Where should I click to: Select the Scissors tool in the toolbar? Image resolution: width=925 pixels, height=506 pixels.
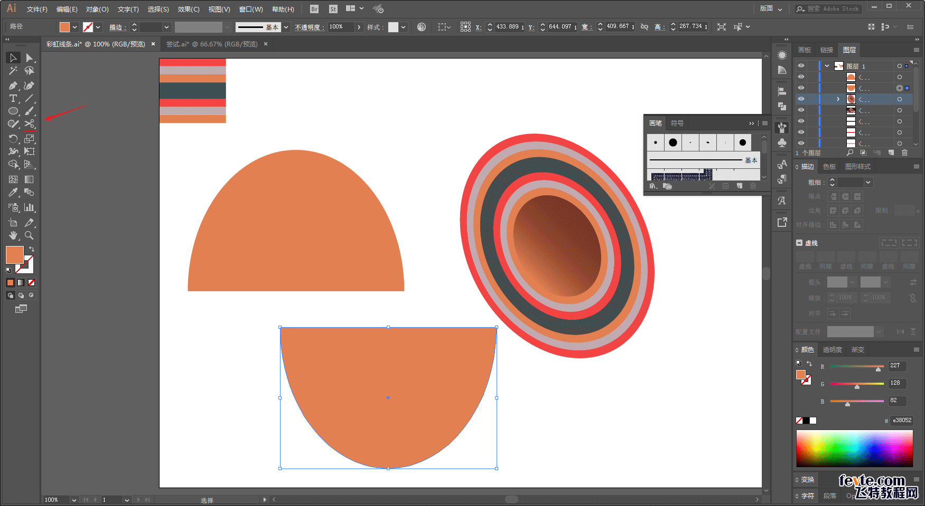[30, 124]
